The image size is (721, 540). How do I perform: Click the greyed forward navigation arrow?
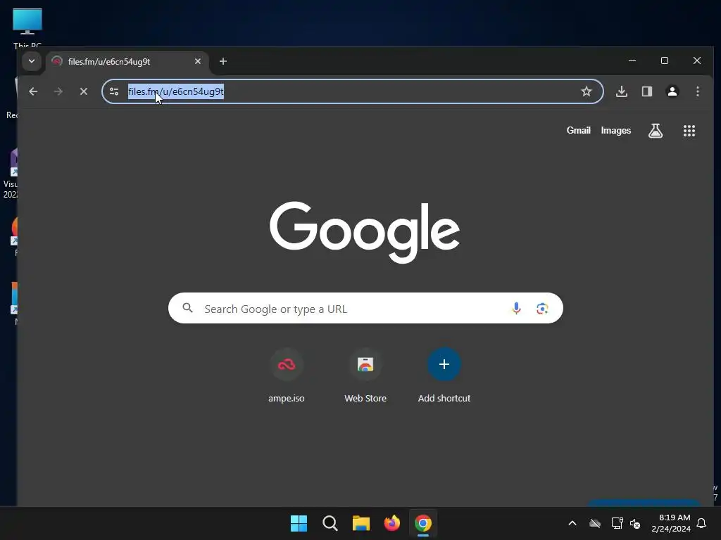[58, 91]
